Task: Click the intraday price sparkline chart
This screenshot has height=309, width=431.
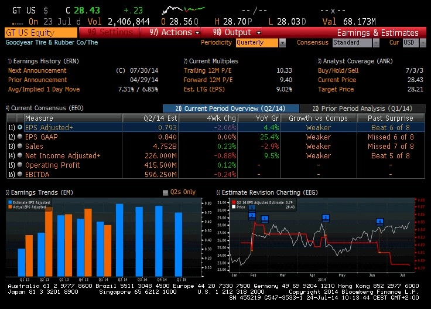Action: [x=183, y=10]
